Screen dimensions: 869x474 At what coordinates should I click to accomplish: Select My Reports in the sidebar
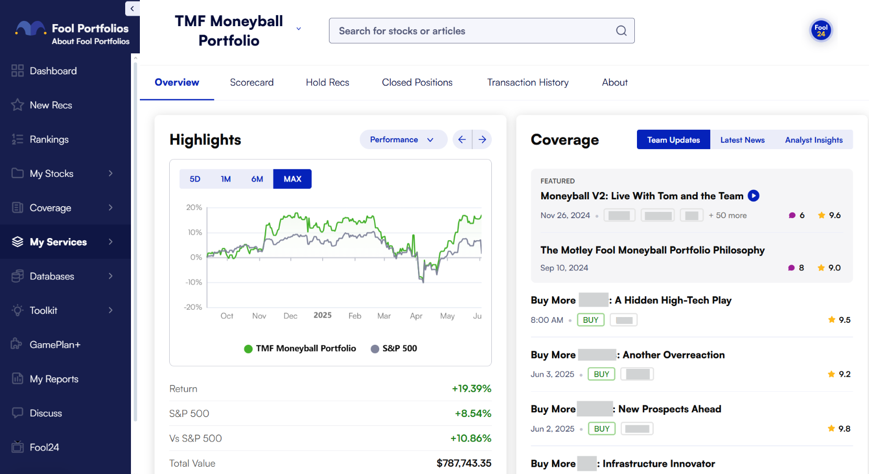(x=53, y=379)
